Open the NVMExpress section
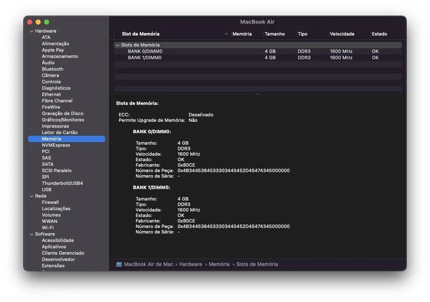The width and height of the screenshot is (430, 302). click(55, 145)
